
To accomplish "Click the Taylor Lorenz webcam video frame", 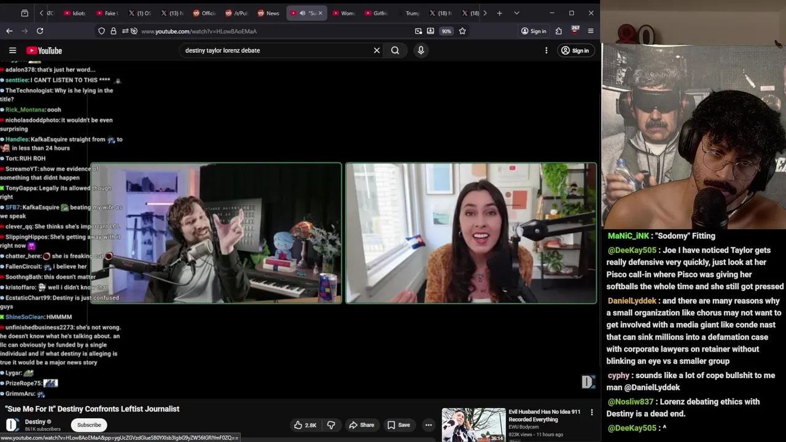I will click(x=471, y=233).
